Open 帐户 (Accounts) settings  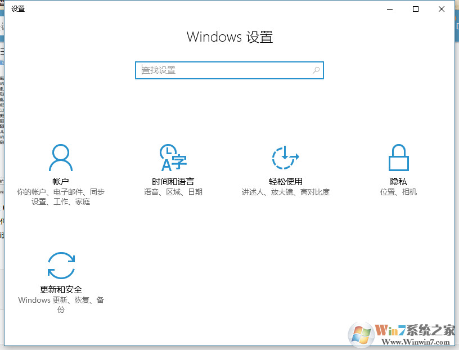pos(61,181)
